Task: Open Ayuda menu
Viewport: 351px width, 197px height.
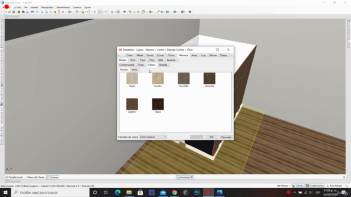Action: pyautogui.click(x=88, y=7)
